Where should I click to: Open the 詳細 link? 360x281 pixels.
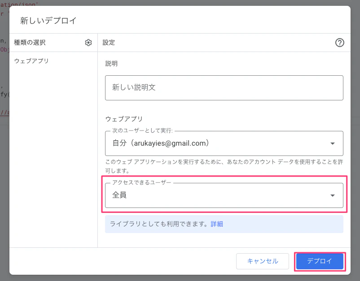(217, 224)
